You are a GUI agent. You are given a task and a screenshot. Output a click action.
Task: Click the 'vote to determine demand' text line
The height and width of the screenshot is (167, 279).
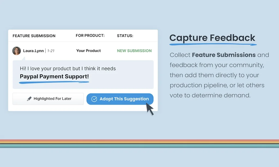210,95
